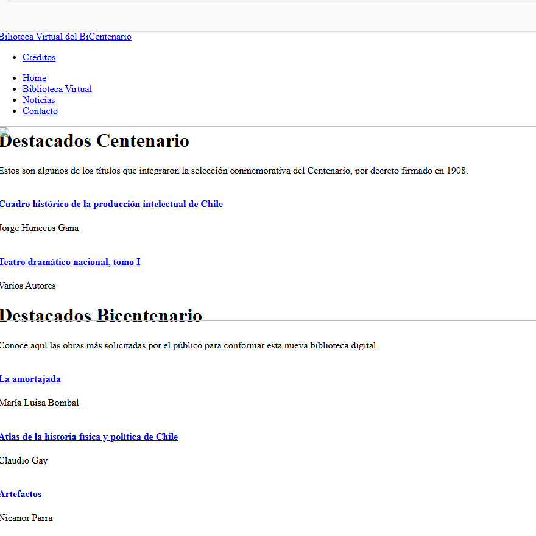Open Atlas de la historia física y política de Chile

click(x=89, y=437)
